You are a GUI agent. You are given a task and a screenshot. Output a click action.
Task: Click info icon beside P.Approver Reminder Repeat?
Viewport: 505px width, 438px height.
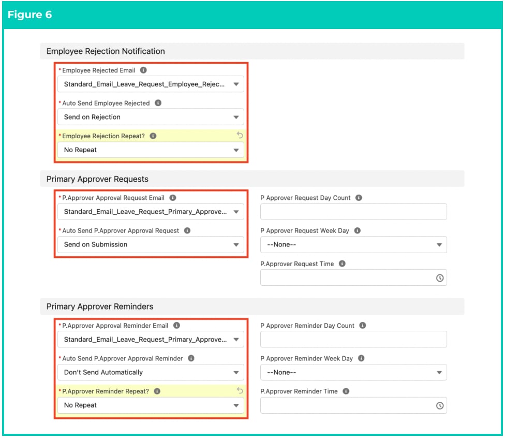tap(157, 391)
